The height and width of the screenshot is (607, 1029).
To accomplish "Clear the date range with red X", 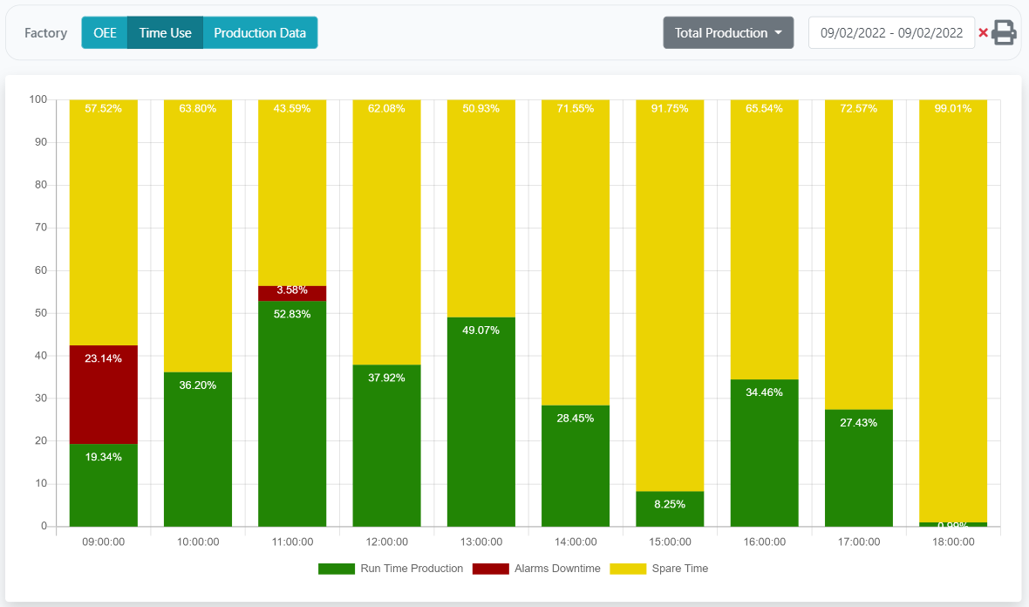I will [983, 33].
